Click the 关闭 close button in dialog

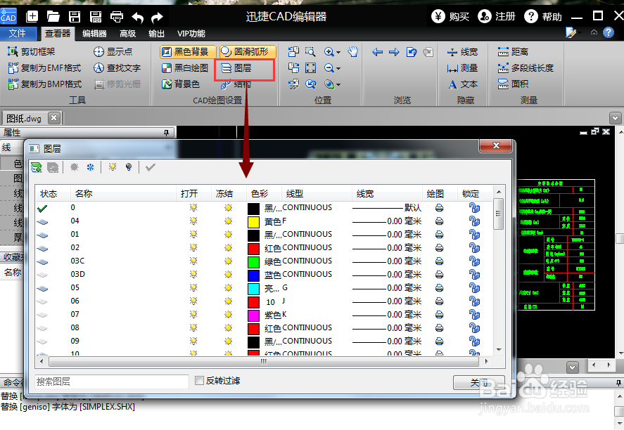pos(479,382)
